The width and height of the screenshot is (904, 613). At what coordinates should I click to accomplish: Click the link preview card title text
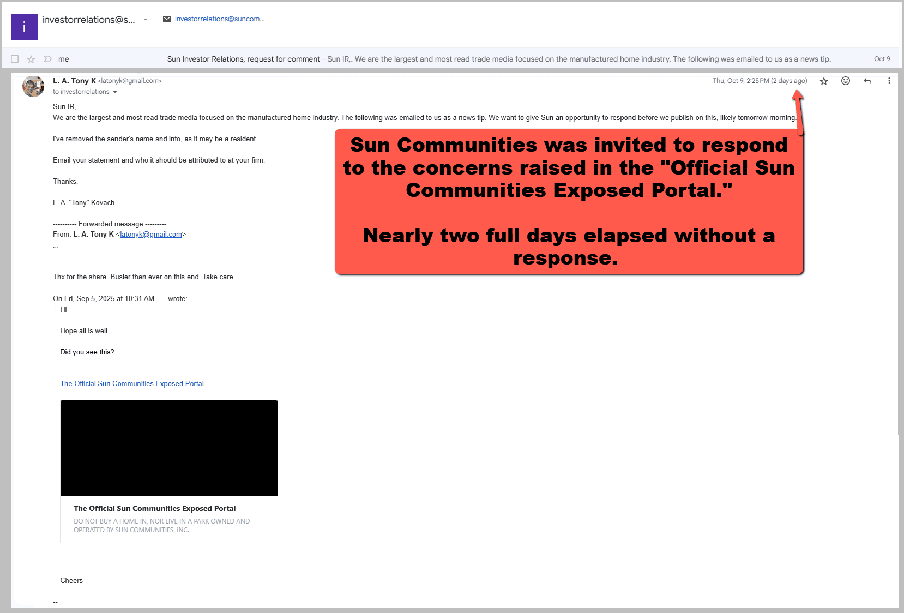click(155, 508)
